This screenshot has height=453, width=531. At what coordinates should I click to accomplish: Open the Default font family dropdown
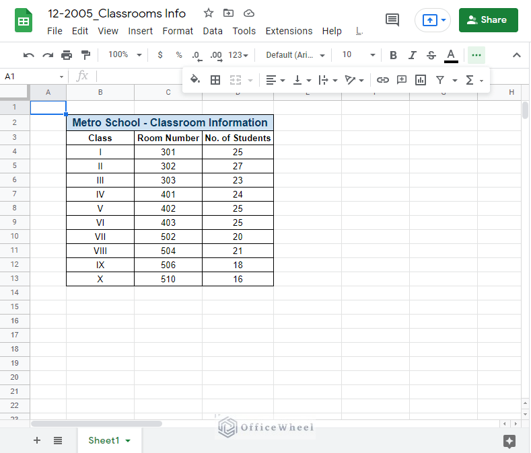pos(295,55)
